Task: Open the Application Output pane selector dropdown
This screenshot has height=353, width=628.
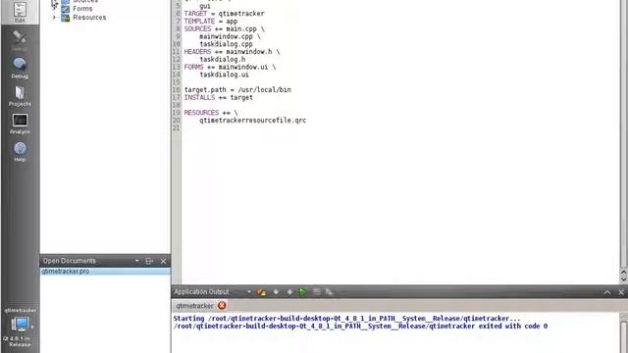Action: (x=248, y=292)
